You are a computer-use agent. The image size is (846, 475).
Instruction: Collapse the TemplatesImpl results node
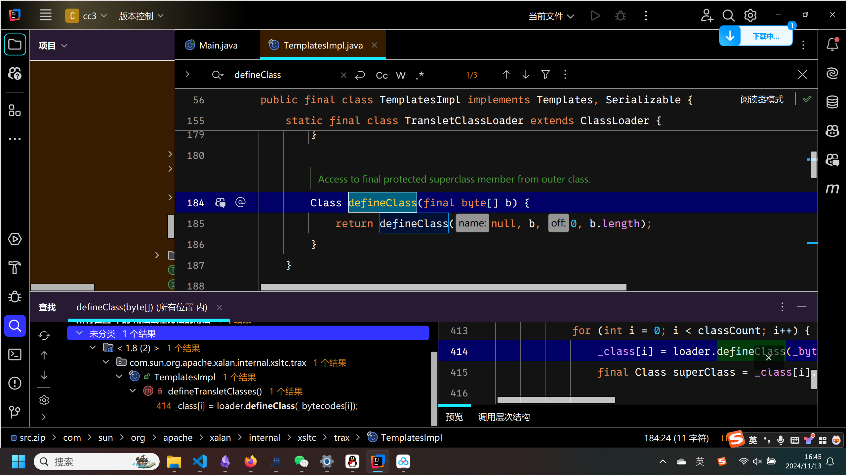coord(119,376)
